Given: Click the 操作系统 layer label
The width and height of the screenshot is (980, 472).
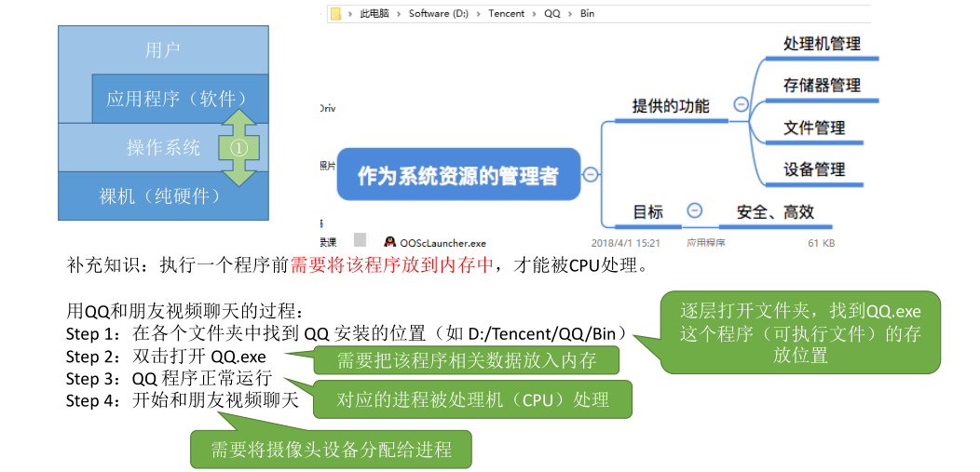Looking at the screenshot, I should (163, 148).
